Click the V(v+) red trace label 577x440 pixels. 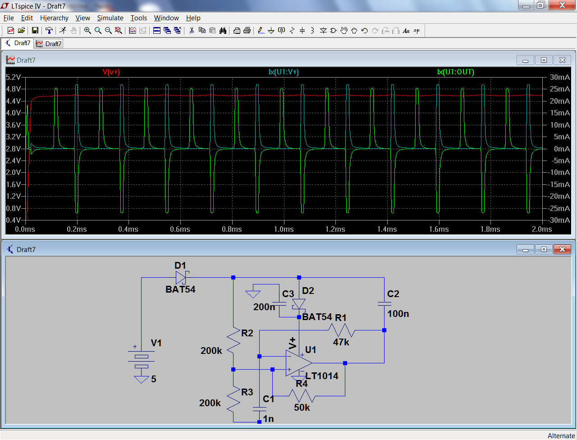111,72
